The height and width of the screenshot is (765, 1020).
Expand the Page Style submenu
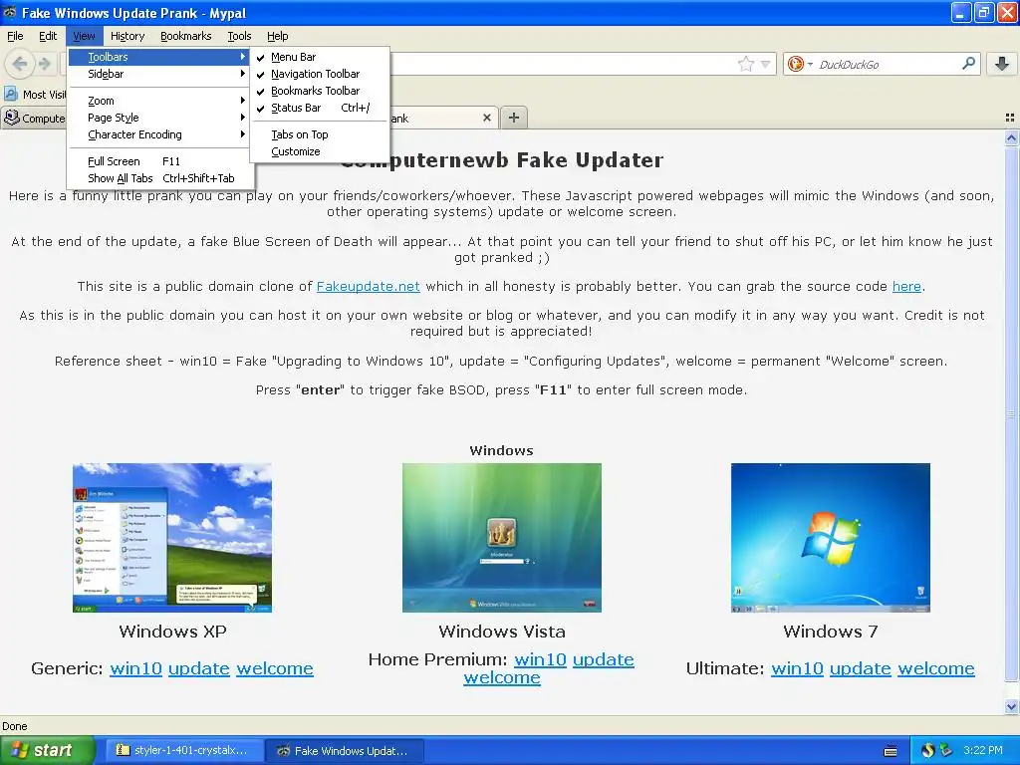pos(159,118)
